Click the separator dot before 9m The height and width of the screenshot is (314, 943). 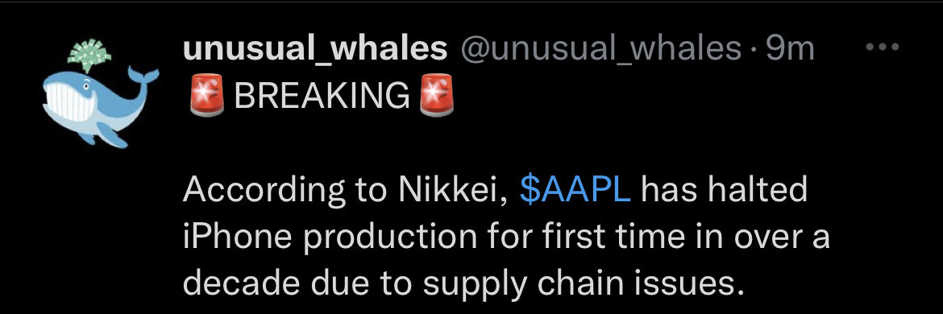click(754, 50)
